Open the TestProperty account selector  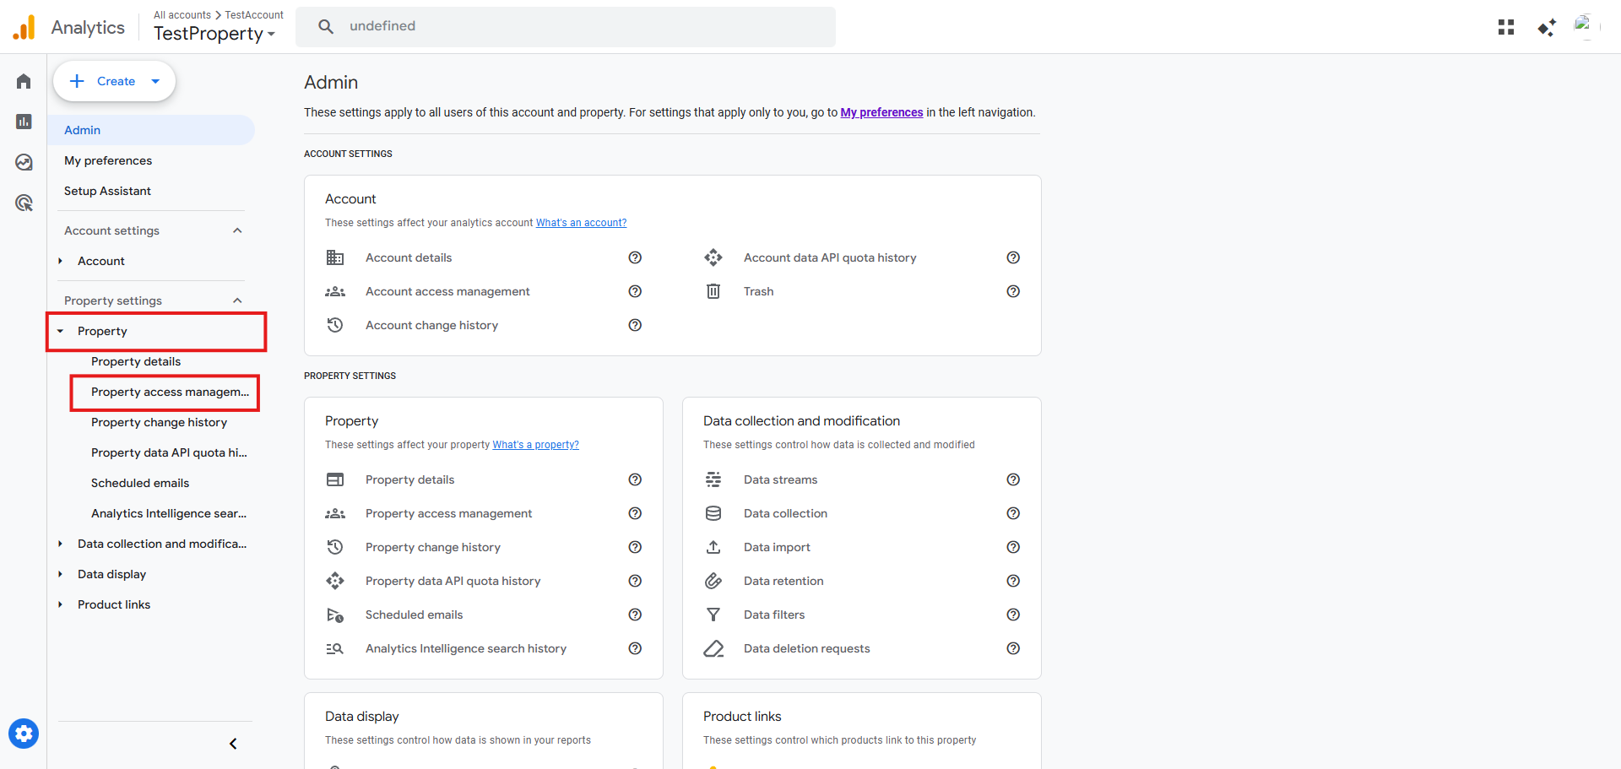pos(214,34)
